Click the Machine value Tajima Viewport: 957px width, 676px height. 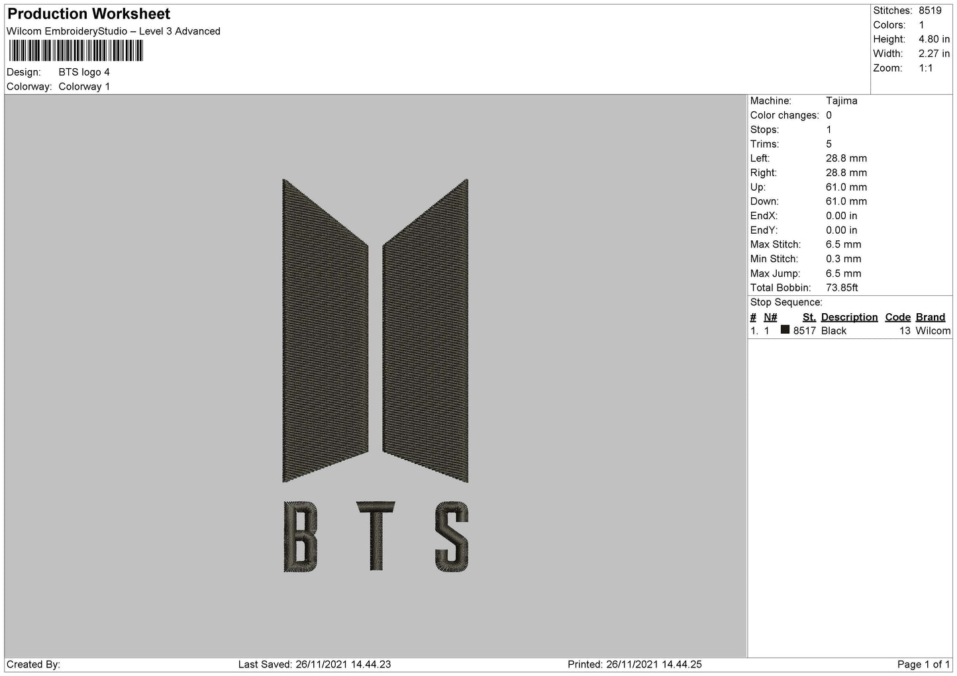click(841, 101)
